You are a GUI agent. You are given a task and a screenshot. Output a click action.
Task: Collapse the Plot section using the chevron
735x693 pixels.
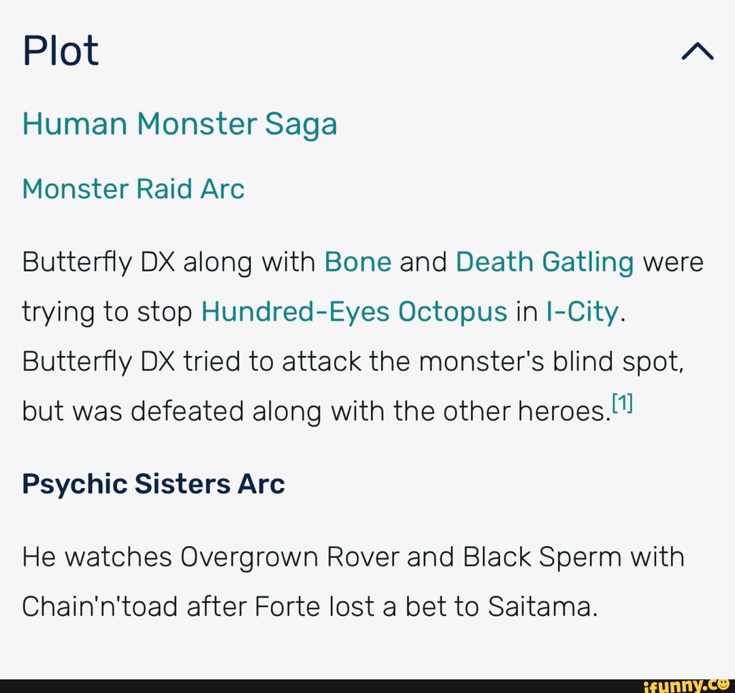[x=696, y=50]
